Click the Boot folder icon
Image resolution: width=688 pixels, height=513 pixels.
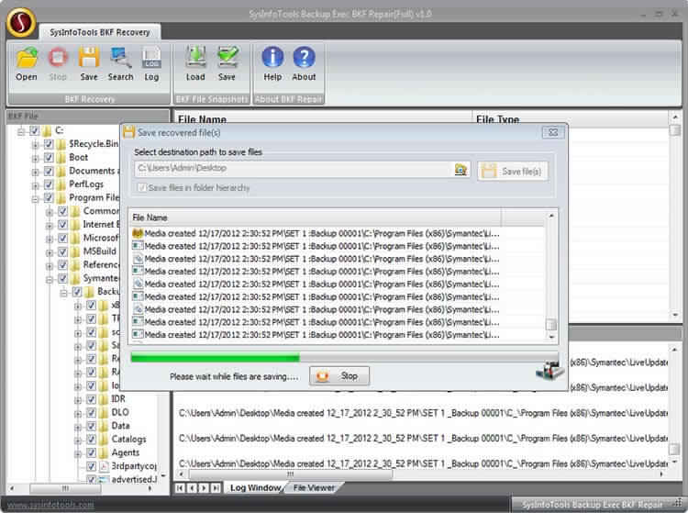[61, 158]
